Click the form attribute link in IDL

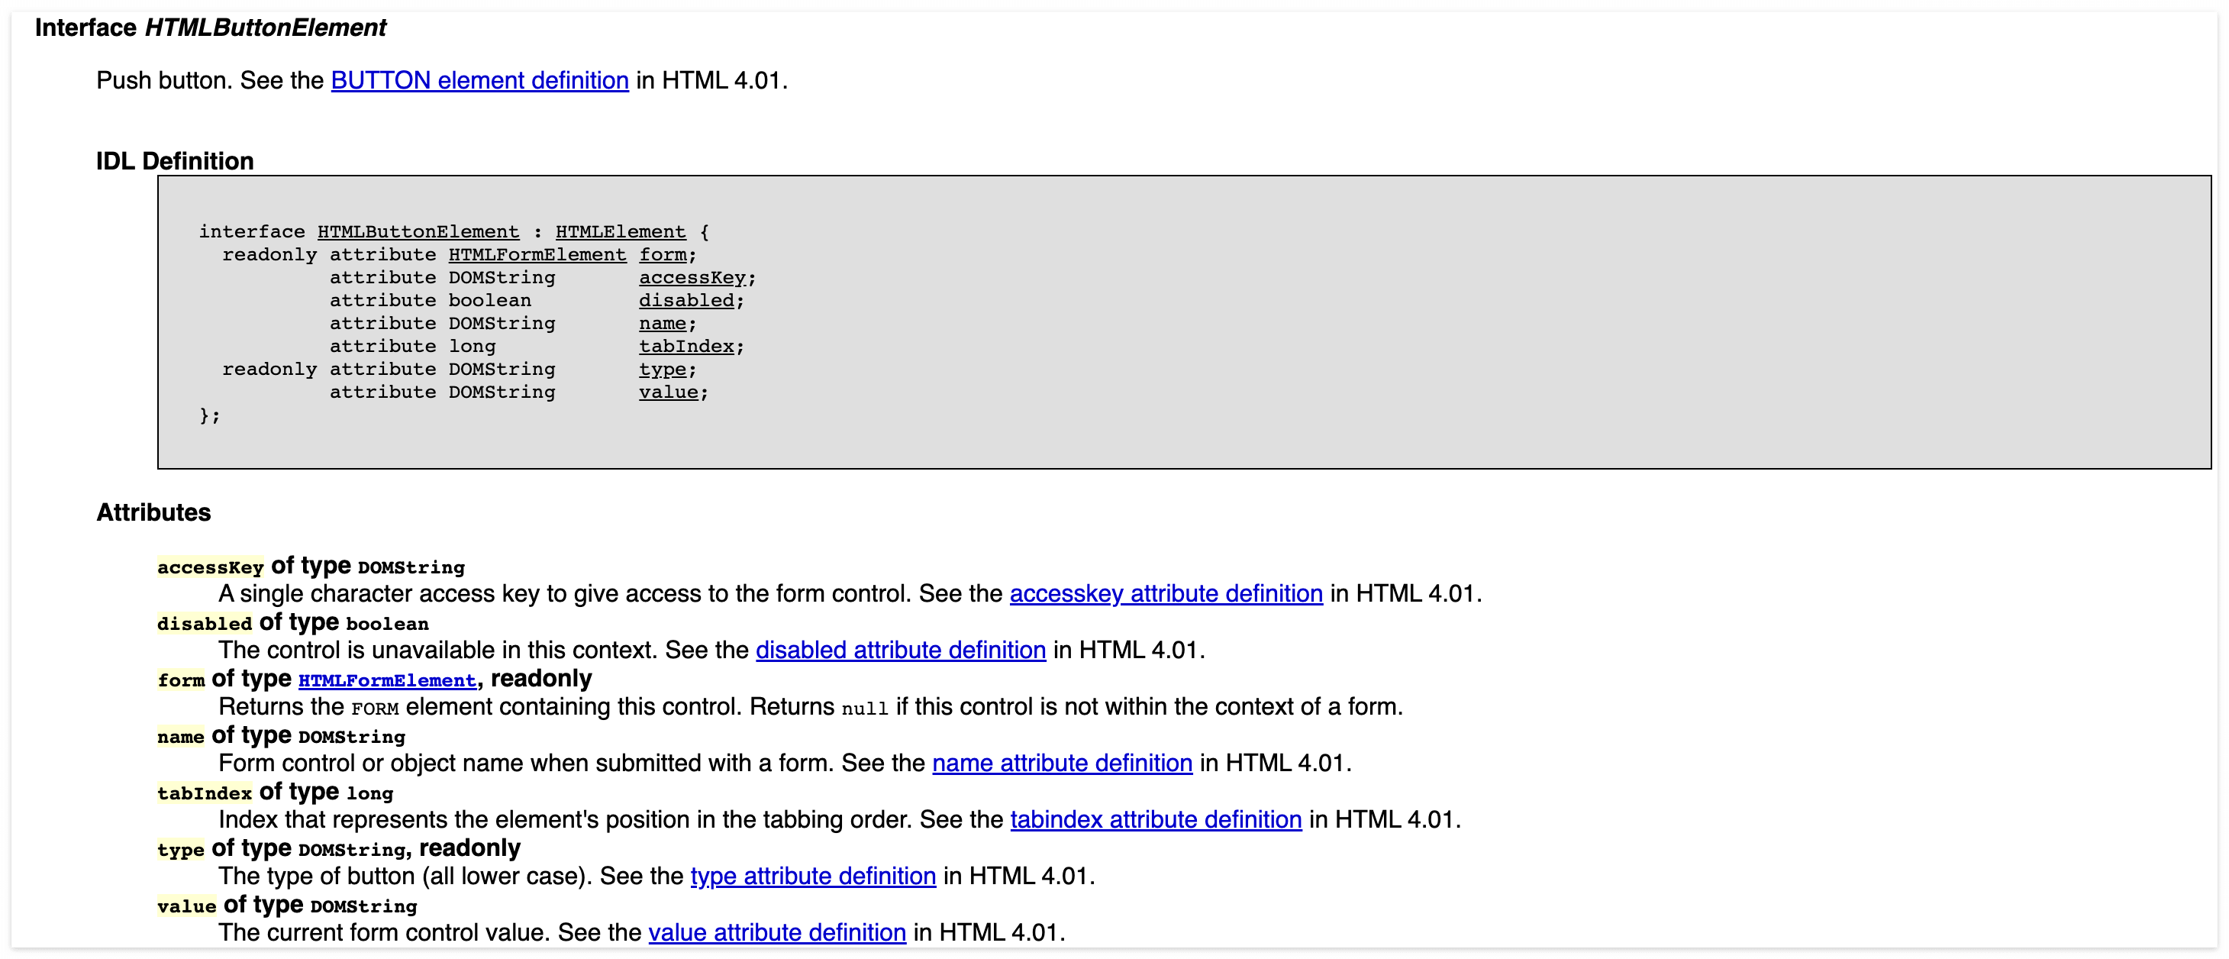pos(662,254)
